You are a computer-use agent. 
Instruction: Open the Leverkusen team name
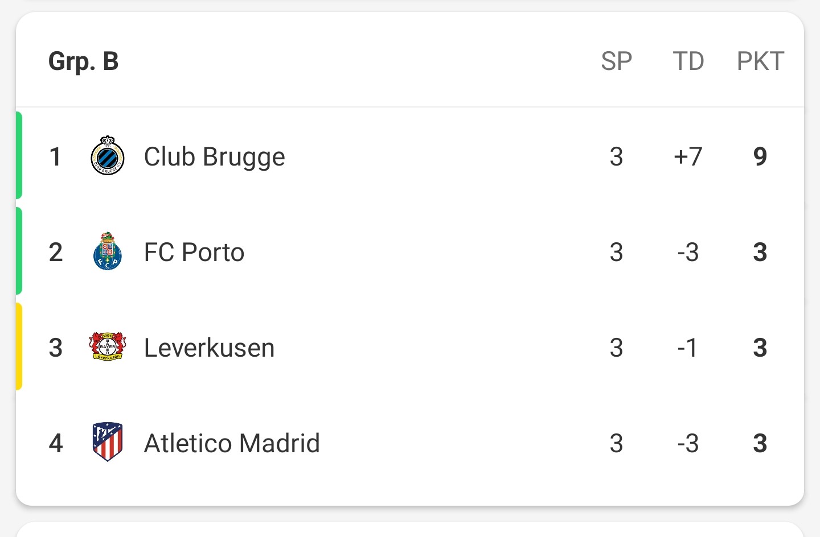click(x=209, y=348)
